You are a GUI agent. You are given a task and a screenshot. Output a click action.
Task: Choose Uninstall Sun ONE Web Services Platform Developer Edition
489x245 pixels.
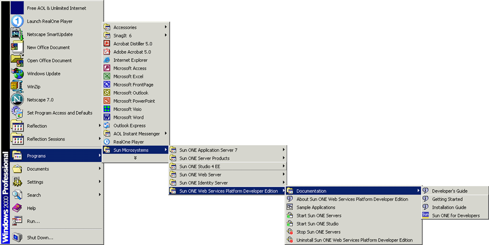point(354,240)
